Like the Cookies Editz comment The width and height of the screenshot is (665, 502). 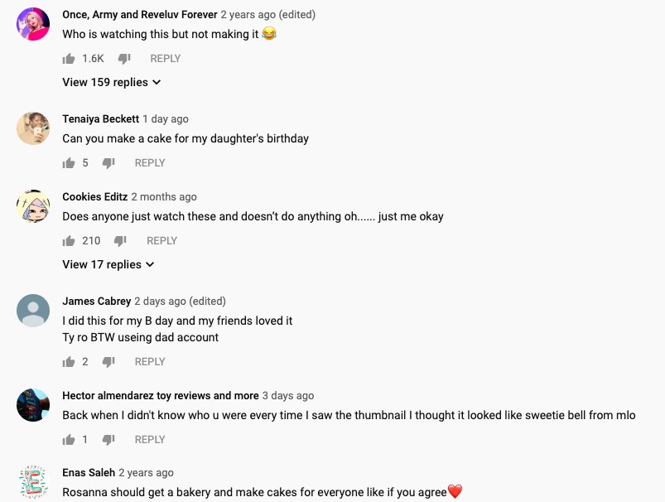coord(69,241)
